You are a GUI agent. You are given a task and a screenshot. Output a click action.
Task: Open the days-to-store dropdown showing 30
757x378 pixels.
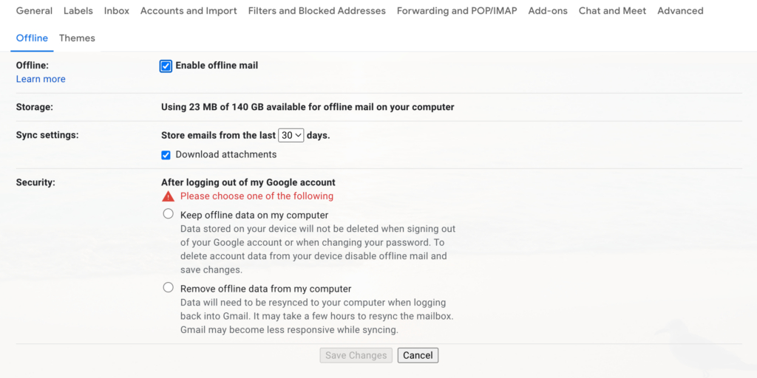291,136
